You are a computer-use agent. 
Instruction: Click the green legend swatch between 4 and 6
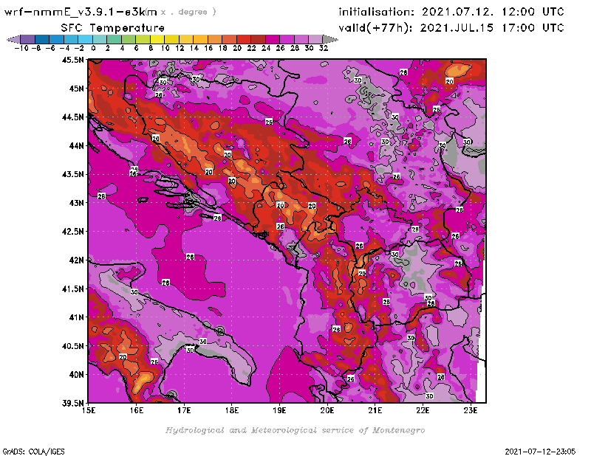click(x=129, y=39)
